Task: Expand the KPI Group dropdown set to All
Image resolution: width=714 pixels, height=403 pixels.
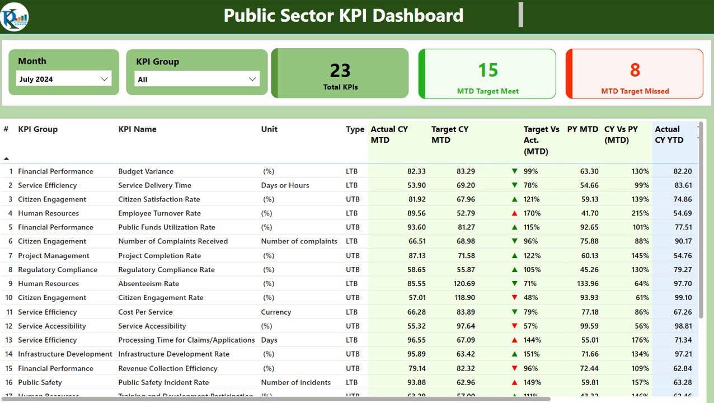Action: [x=197, y=79]
